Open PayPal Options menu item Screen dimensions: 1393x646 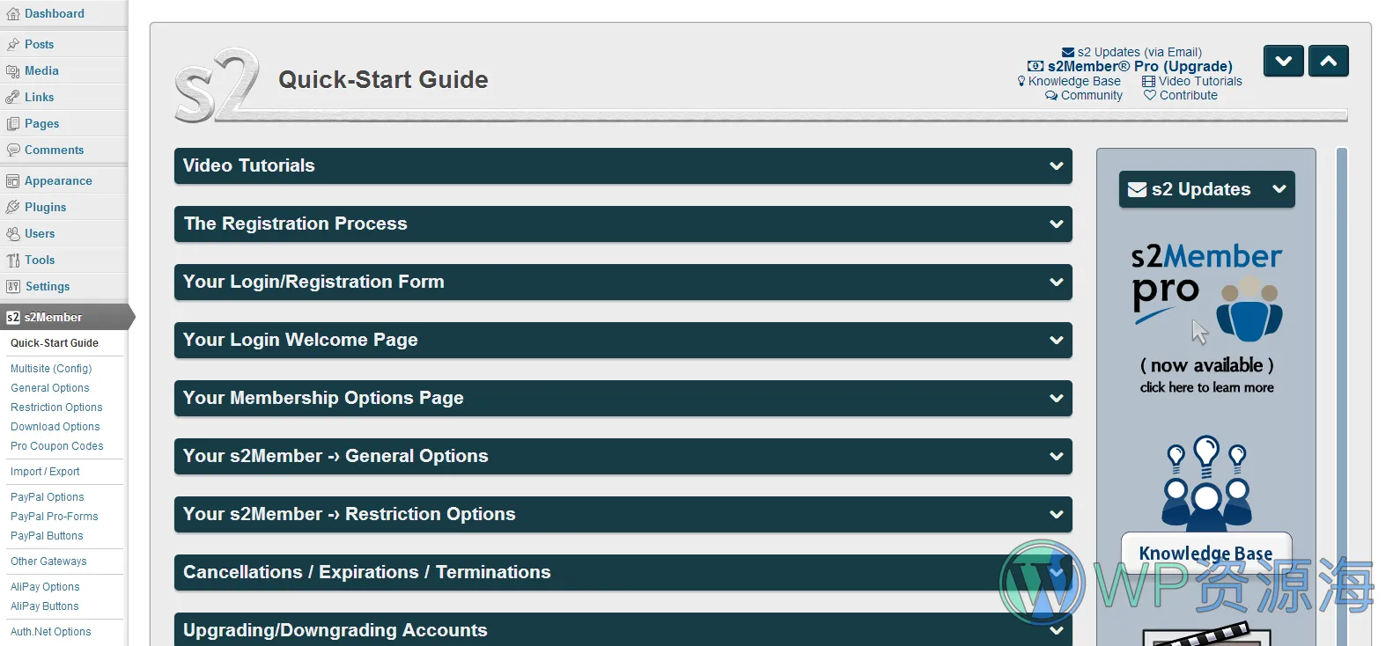point(48,497)
